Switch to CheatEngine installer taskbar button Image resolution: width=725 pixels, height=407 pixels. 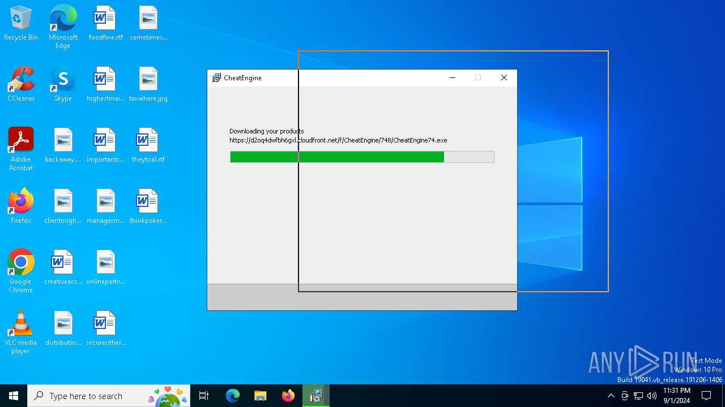pos(315,396)
